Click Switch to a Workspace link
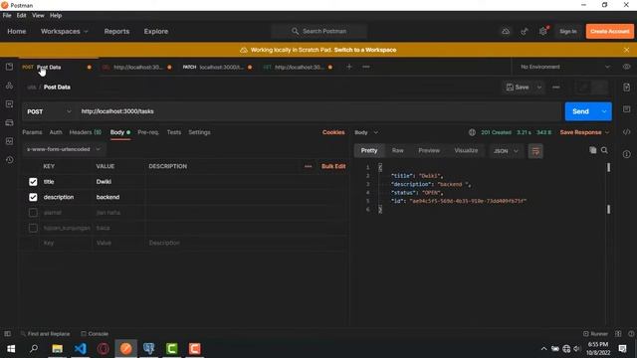637x358 pixels. pyautogui.click(x=365, y=50)
